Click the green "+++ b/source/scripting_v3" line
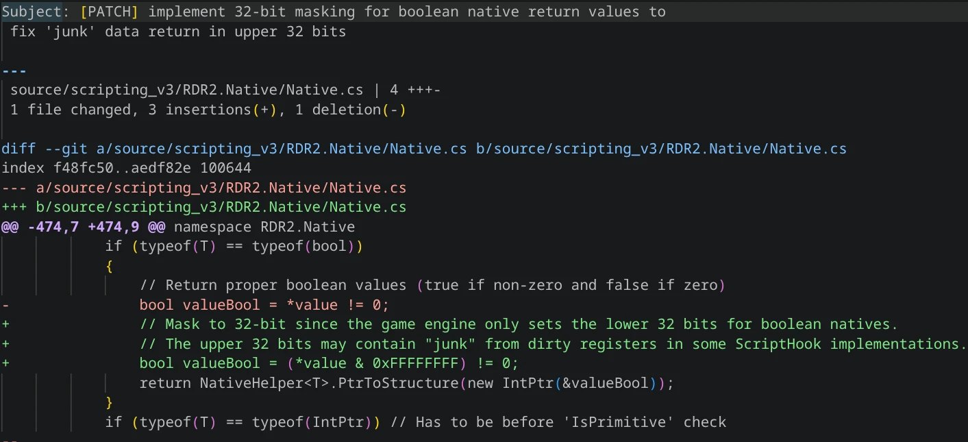The image size is (968, 442). (x=204, y=208)
